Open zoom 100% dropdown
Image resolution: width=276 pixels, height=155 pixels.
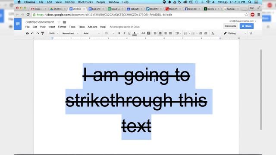[53, 33]
